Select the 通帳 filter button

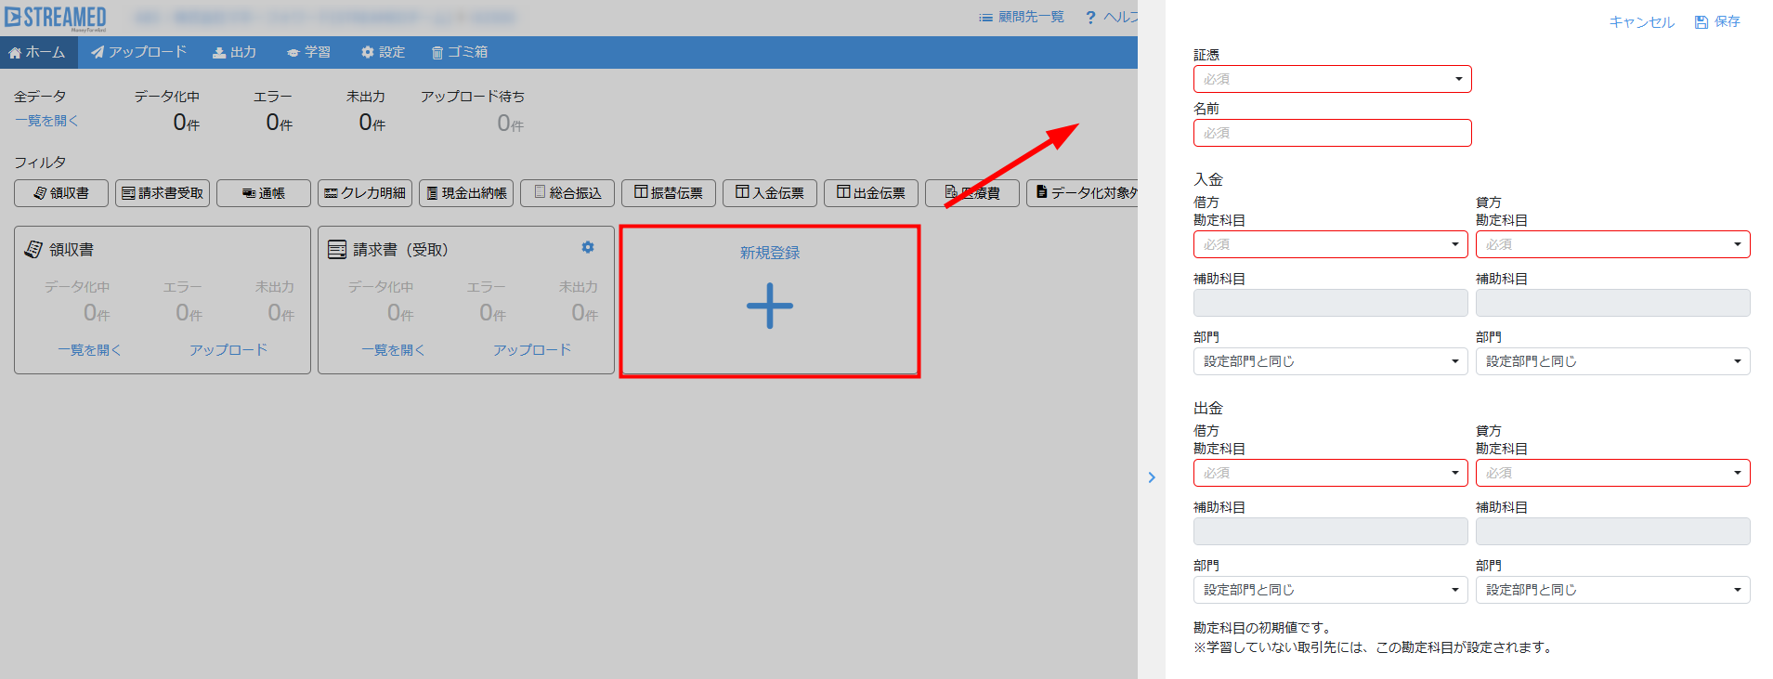point(264,193)
